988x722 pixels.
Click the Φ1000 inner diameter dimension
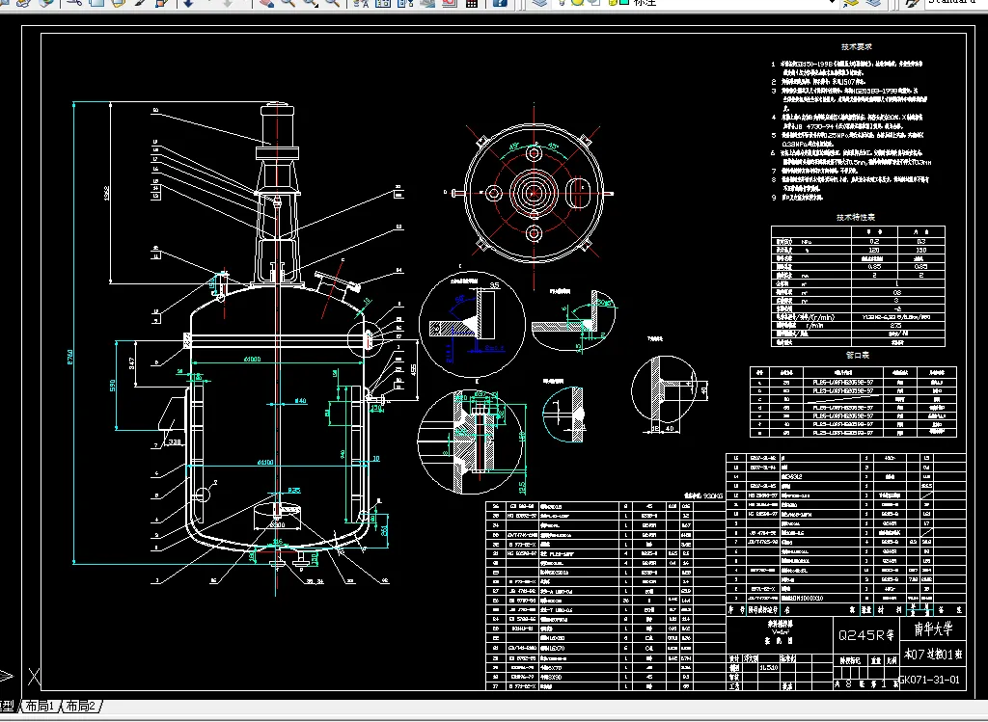point(253,359)
